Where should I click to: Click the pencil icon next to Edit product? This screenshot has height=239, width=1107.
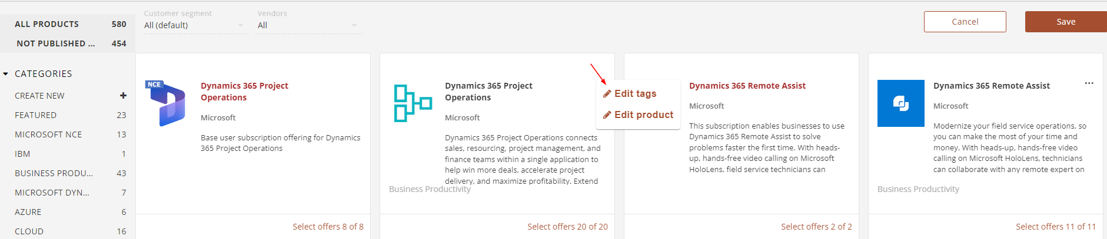point(607,115)
